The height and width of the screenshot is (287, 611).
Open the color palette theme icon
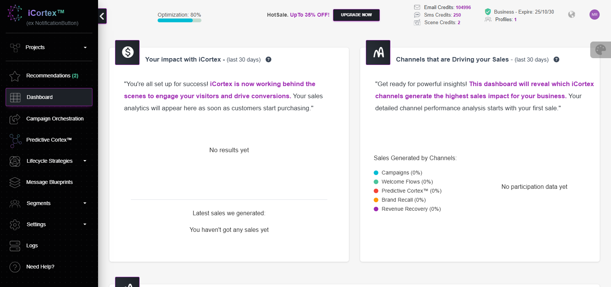pyautogui.click(x=600, y=49)
